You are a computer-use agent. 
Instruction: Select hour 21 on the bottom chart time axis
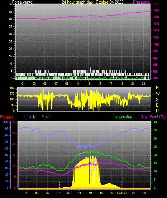133,193
